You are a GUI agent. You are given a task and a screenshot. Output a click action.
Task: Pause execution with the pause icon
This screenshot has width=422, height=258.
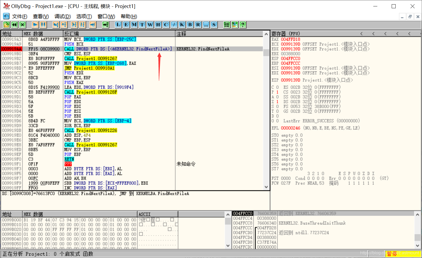click(43, 25)
